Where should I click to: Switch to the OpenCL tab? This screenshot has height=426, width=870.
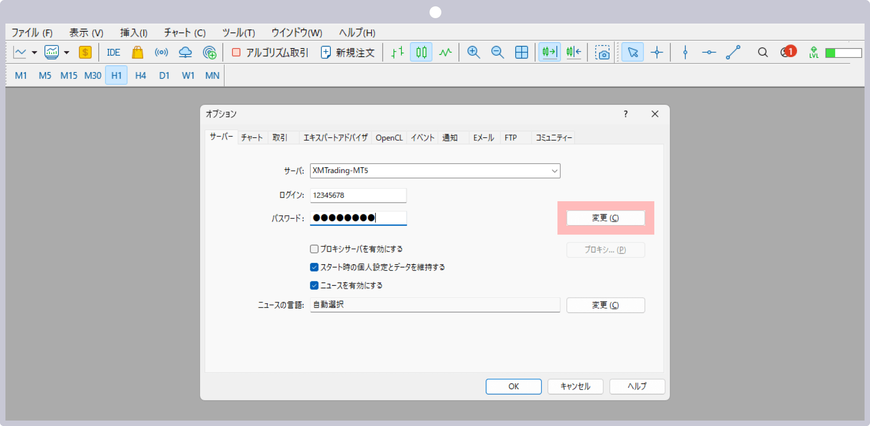point(389,138)
